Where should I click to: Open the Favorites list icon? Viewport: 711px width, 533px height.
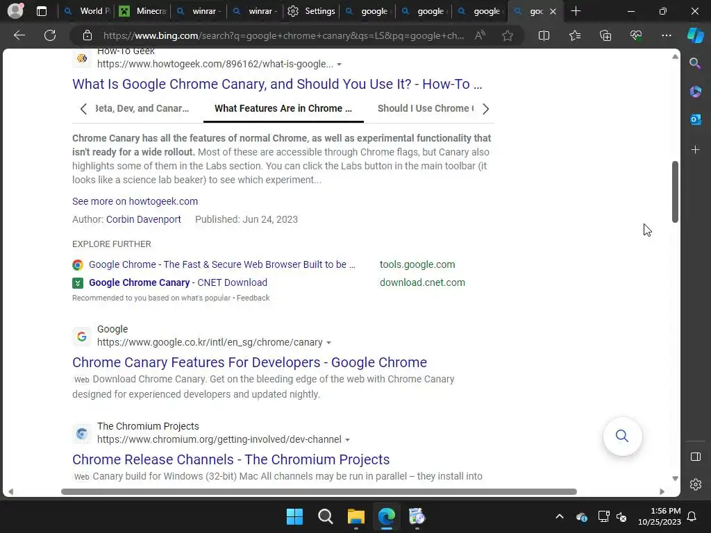coord(574,35)
